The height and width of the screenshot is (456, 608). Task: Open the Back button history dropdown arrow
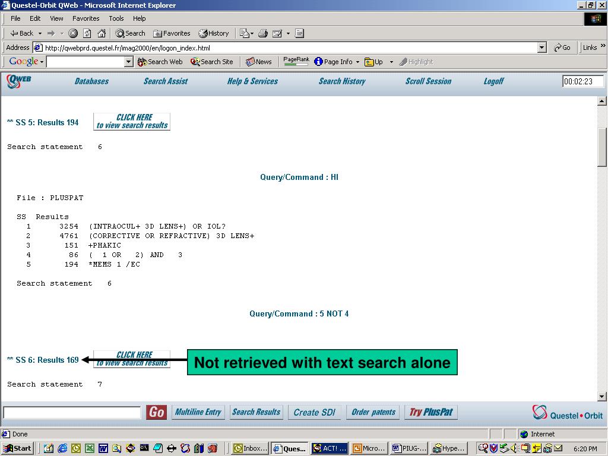tap(40, 33)
